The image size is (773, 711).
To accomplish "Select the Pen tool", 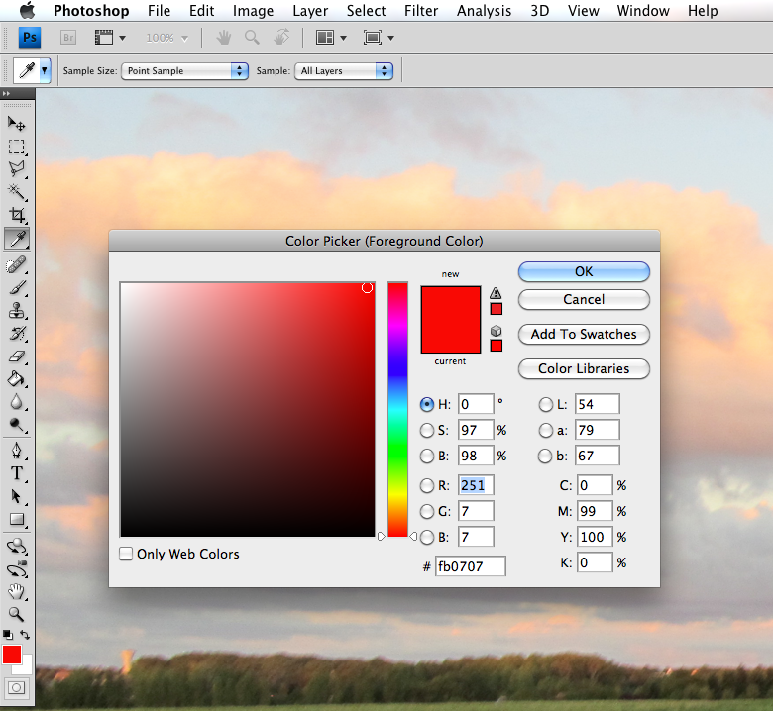I will tap(16, 450).
